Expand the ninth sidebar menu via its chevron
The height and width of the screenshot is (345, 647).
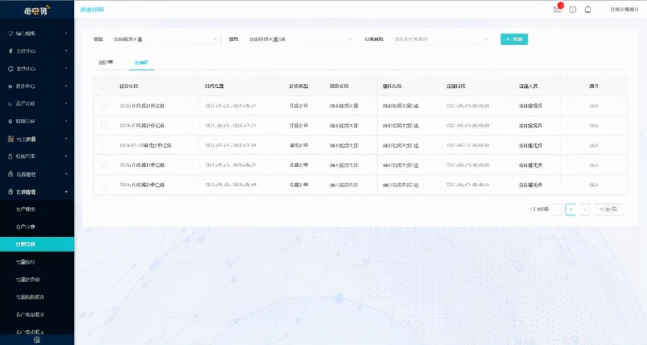click(x=66, y=174)
